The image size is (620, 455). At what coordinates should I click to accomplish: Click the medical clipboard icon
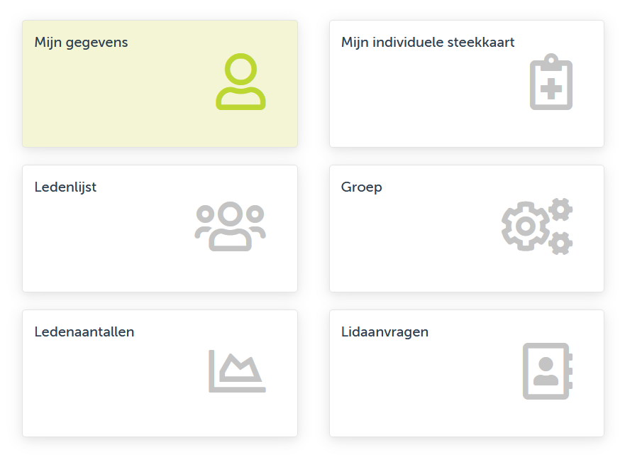pyautogui.click(x=550, y=82)
